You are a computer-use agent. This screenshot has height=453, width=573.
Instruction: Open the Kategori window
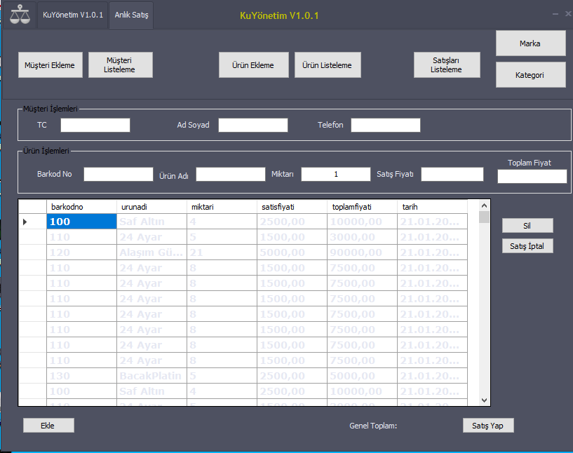pos(530,74)
